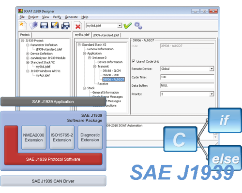Viewport: 242px width, 193px height.
Task: Click the IXXAT J1939 Designer title icon
Action: click(20, 11)
